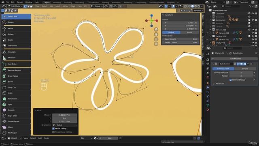Enable the Proportional Editing checkbox
Viewport: 259px width, 146px height.
pos(53,132)
